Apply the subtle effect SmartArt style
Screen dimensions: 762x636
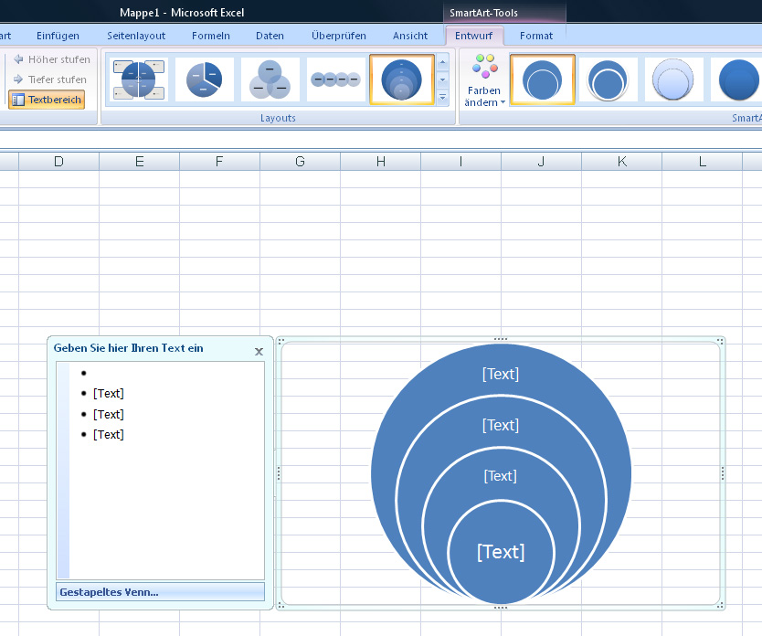tap(674, 80)
